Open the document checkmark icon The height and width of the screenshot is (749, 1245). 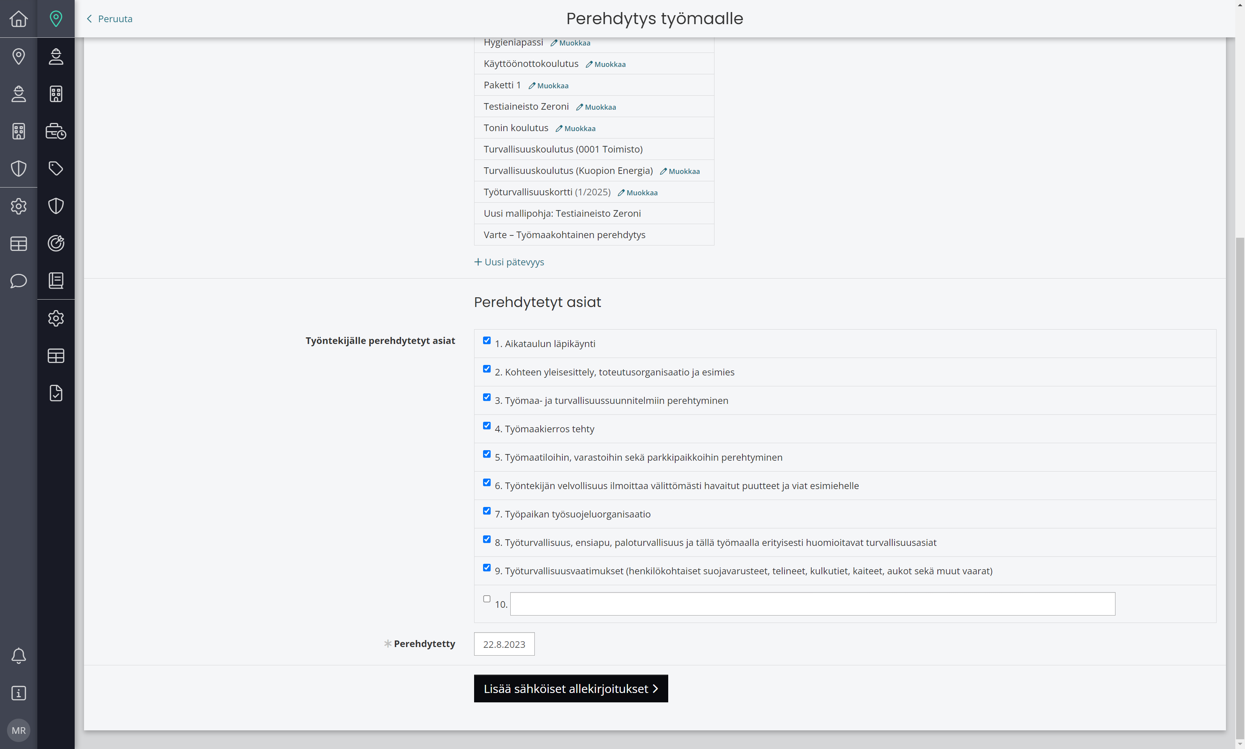(56, 393)
